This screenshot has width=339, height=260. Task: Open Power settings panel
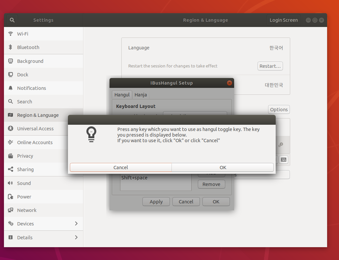click(x=44, y=197)
